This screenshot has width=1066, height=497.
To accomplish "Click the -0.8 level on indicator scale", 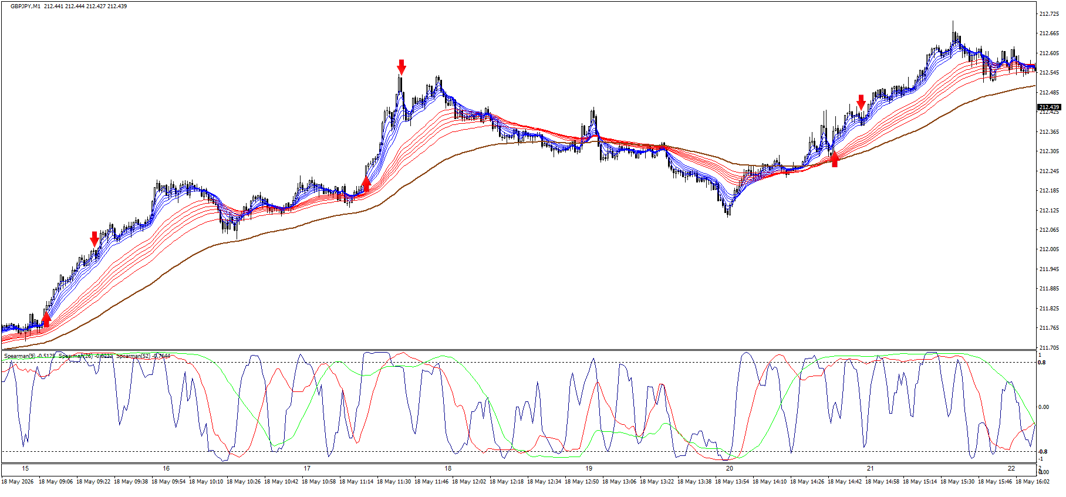I will 1042,452.
